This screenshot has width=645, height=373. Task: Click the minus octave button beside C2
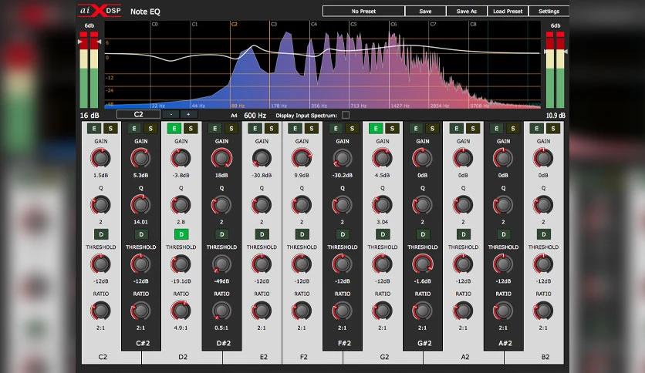[x=171, y=115]
